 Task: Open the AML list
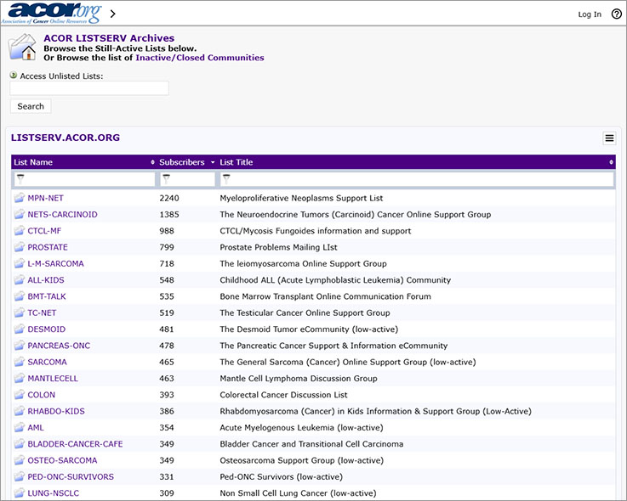(x=36, y=427)
